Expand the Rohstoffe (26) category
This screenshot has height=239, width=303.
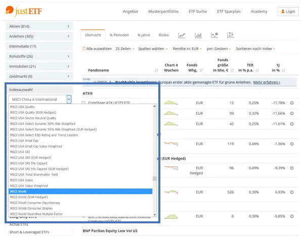tap(39, 57)
